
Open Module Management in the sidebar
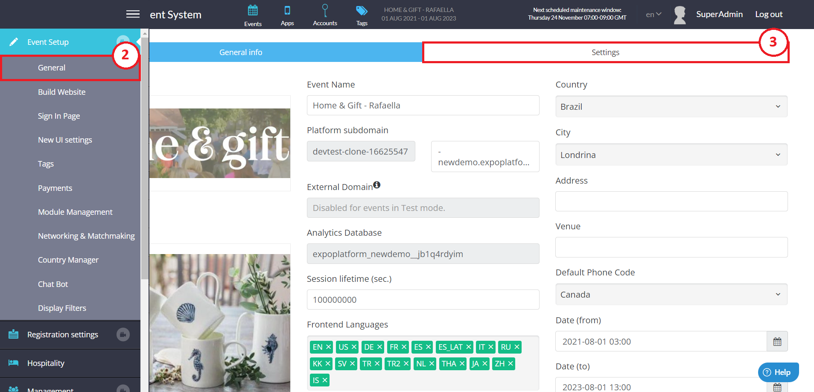click(75, 212)
